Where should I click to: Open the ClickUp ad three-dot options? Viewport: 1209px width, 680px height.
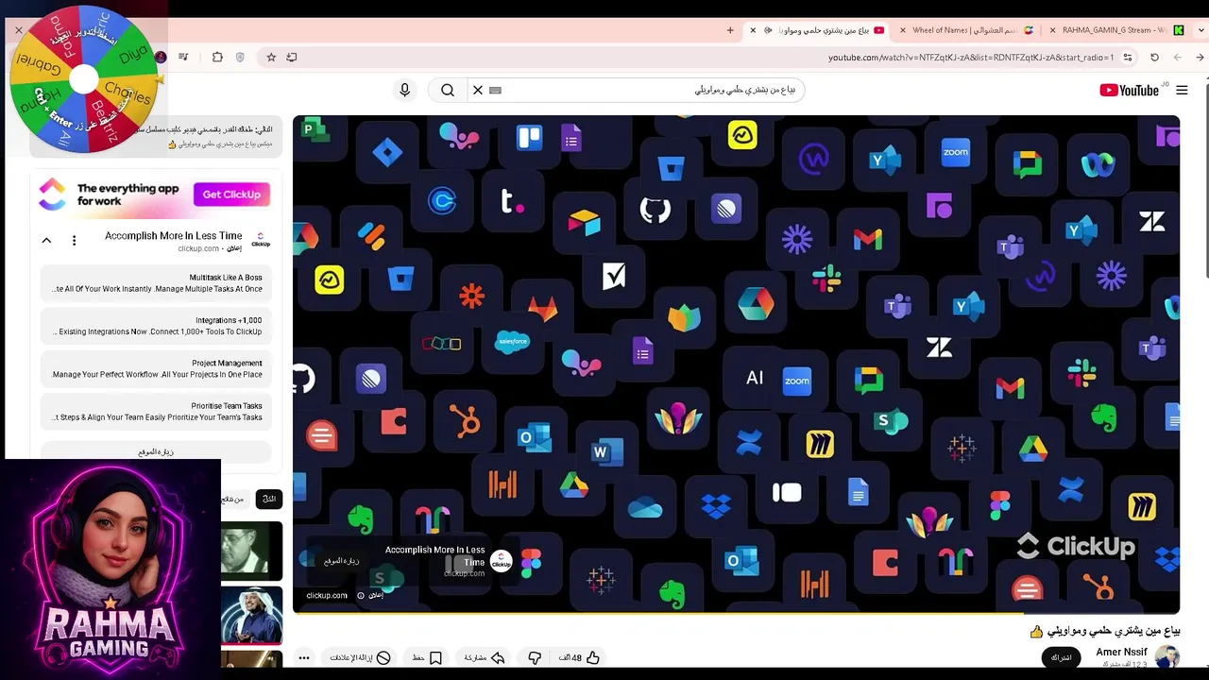74,241
